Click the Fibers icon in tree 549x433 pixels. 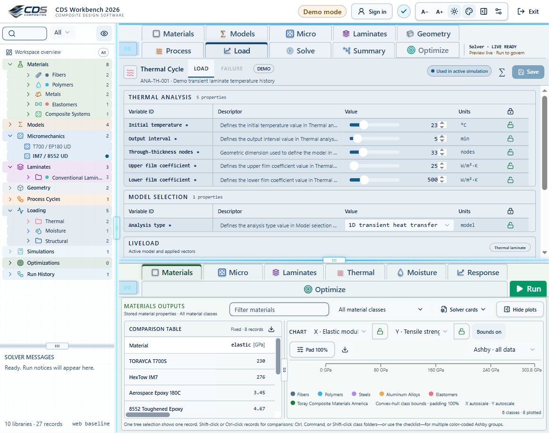(39, 75)
